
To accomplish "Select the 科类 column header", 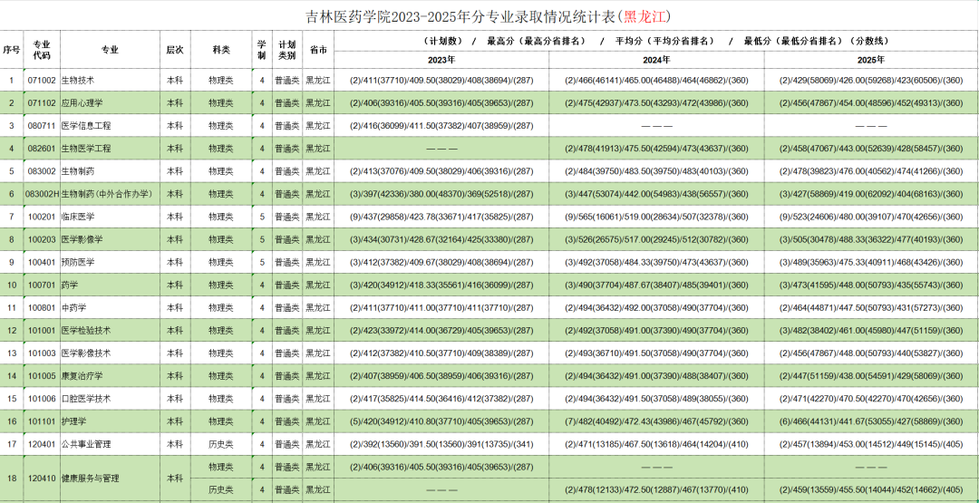I will click(x=222, y=50).
